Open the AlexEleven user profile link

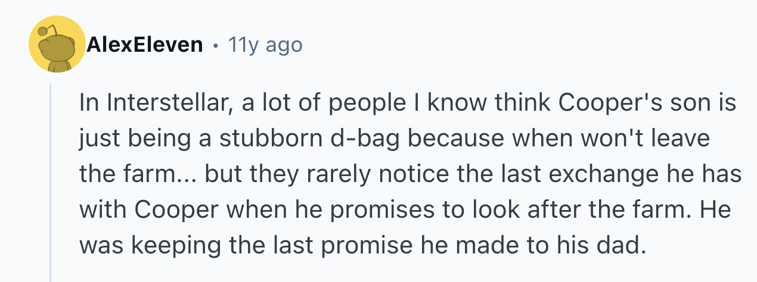tap(145, 45)
